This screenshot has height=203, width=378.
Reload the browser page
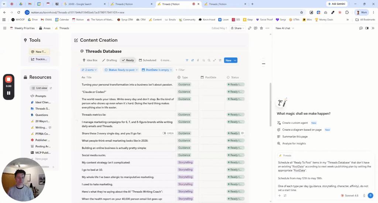[x=18, y=12]
